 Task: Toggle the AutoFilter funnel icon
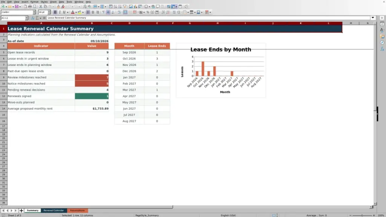pyautogui.click(x=125, y=6)
